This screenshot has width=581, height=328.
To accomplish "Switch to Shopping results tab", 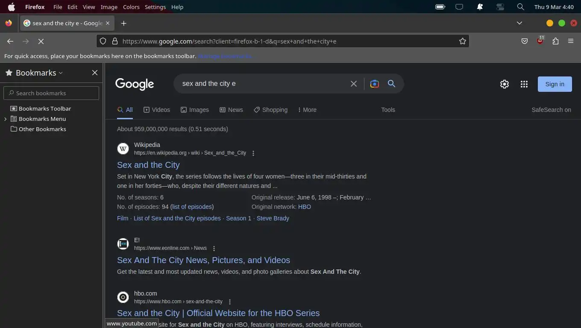I will click(x=270, y=110).
